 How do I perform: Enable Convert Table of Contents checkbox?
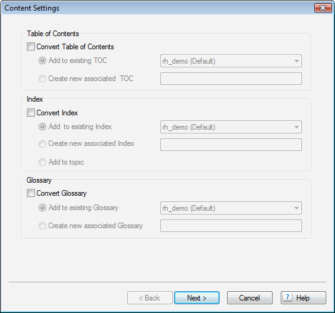click(31, 47)
